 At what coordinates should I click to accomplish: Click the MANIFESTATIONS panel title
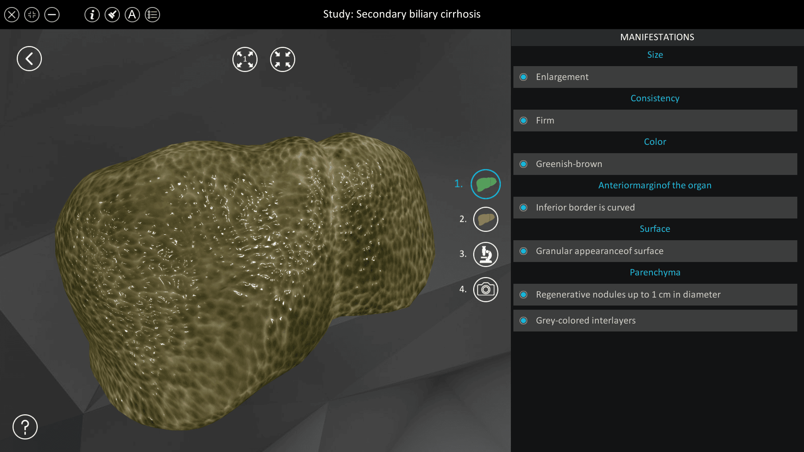click(657, 37)
